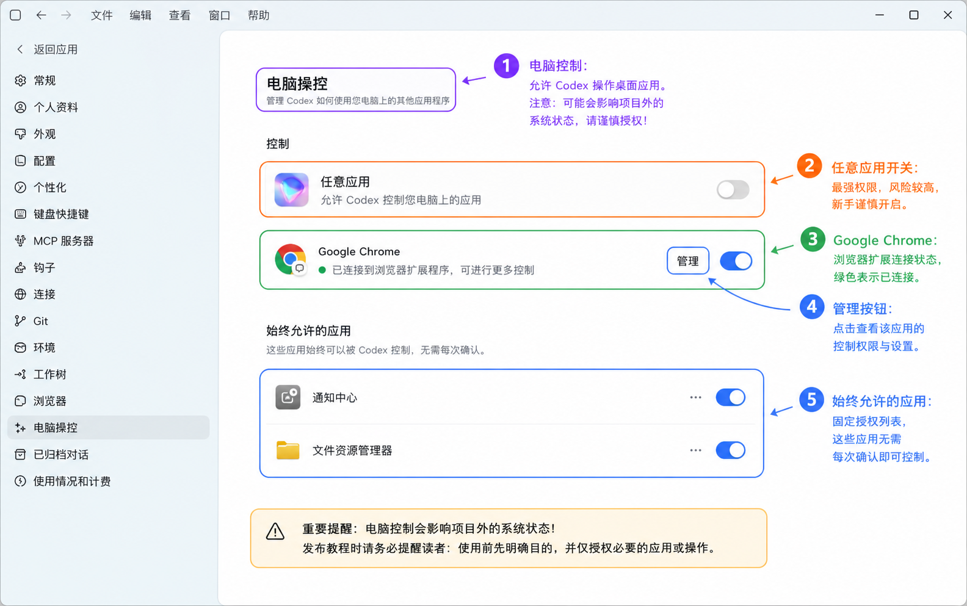Click the MCP 服务器 icon

[x=20, y=240]
